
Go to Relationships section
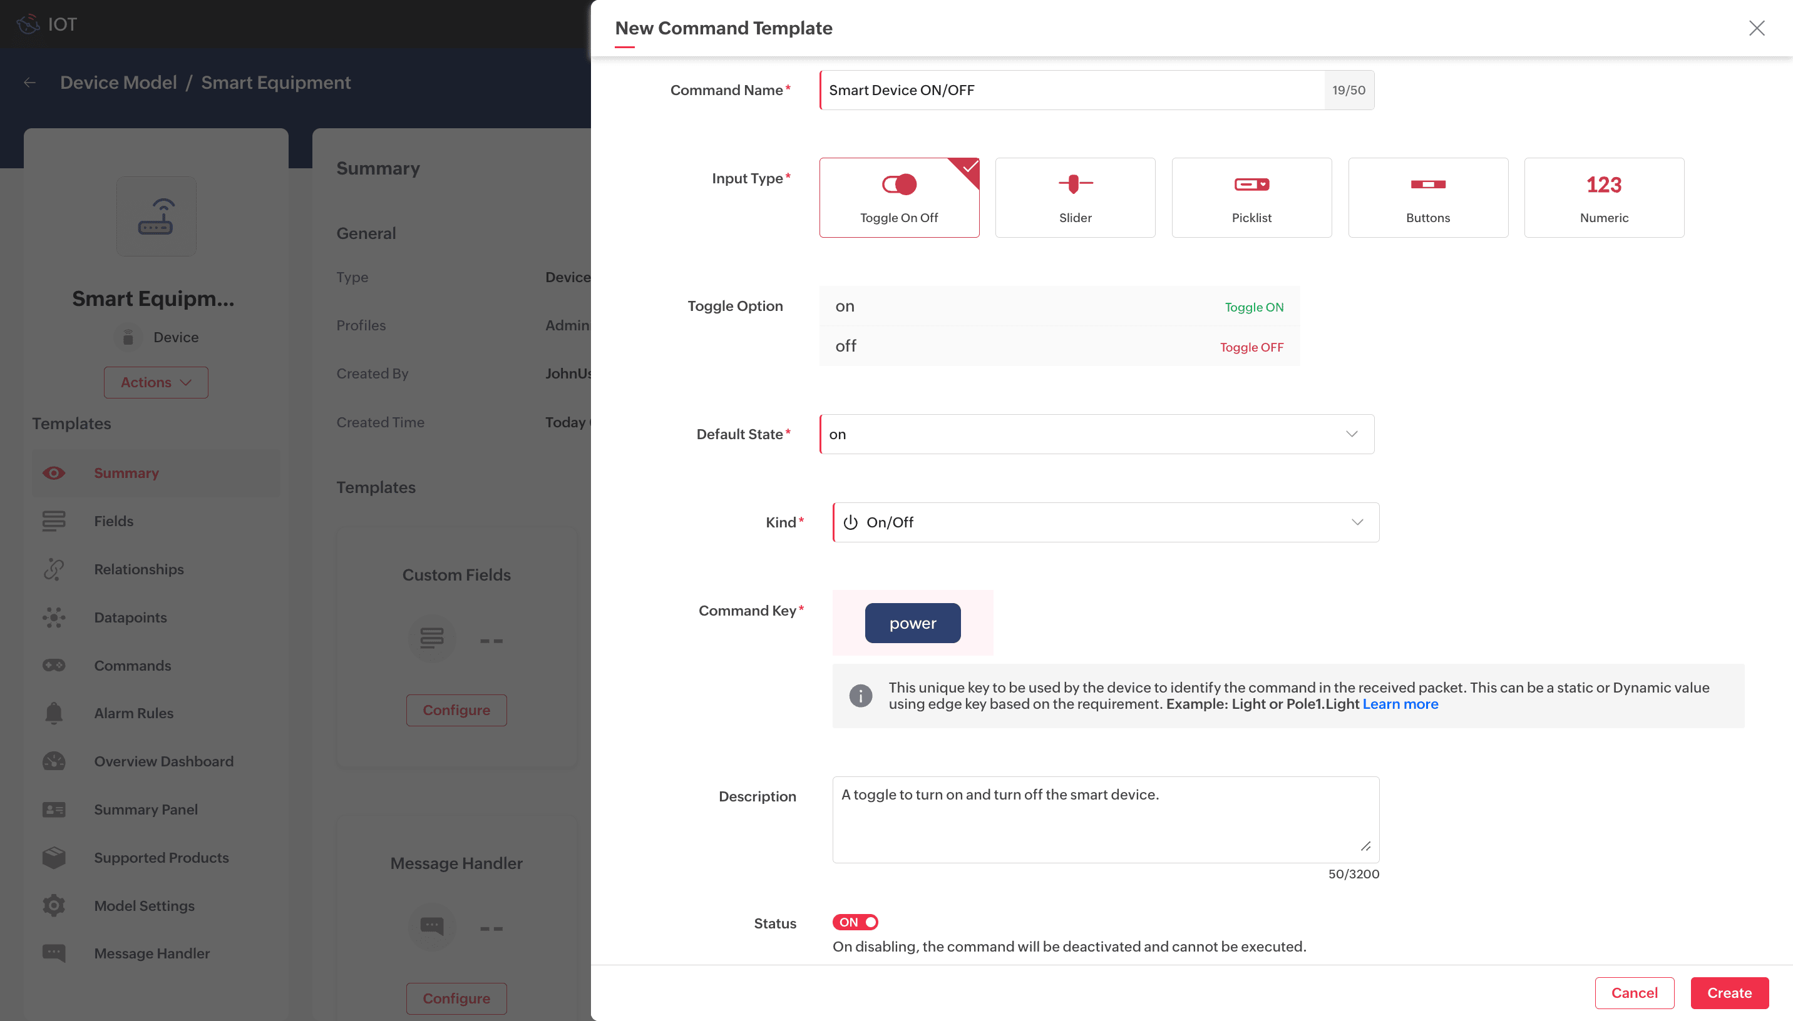[156, 569]
